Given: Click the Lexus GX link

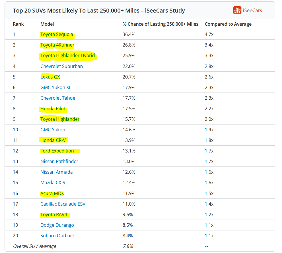Looking at the screenshot, I should [50, 77].
